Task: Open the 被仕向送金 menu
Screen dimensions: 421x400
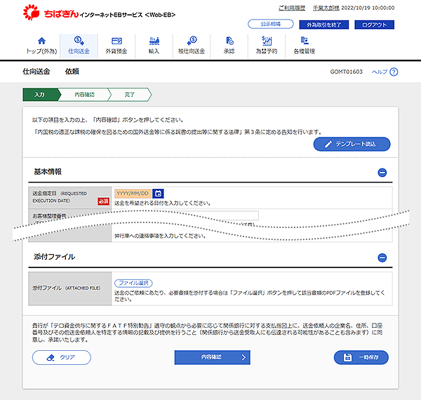Action: click(x=192, y=46)
